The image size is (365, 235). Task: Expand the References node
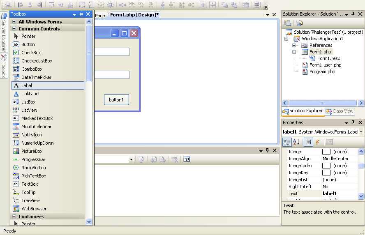tap(294, 45)
